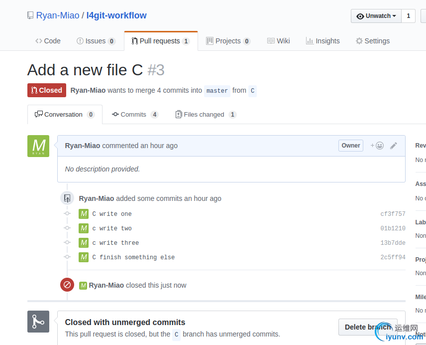
Task: Click the Delete branch button
Action: 368,327
